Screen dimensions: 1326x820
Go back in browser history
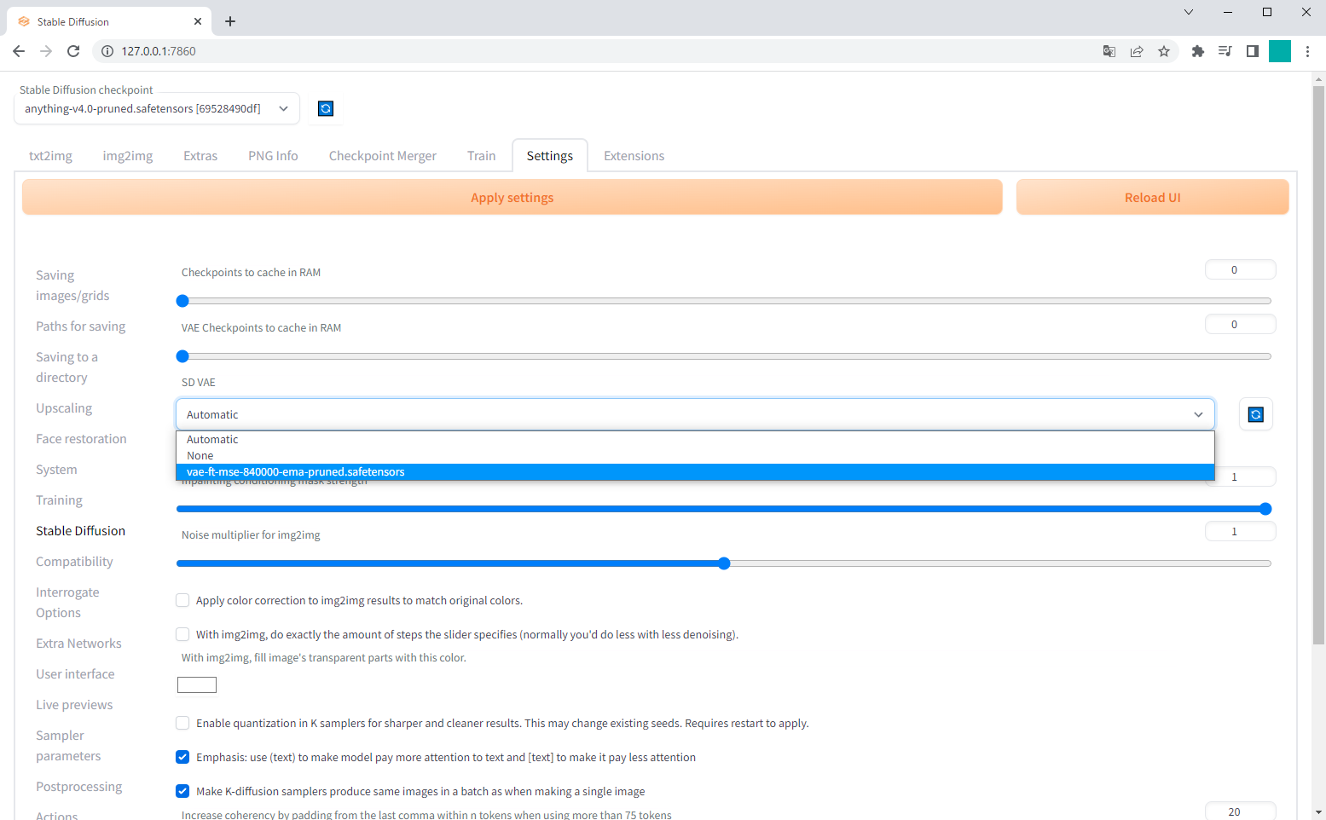[19, 51]
